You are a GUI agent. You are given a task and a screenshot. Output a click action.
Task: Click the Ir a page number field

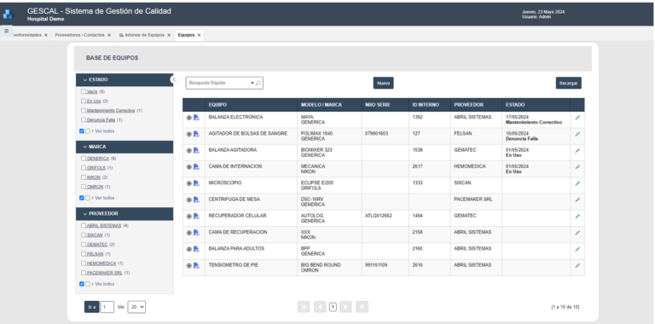coord(107,307)
